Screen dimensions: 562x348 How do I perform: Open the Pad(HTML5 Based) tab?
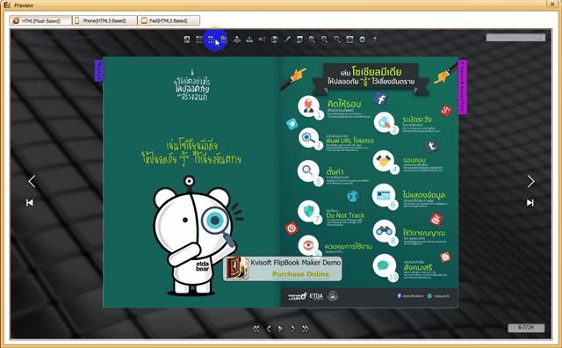[x=169, y=21]
